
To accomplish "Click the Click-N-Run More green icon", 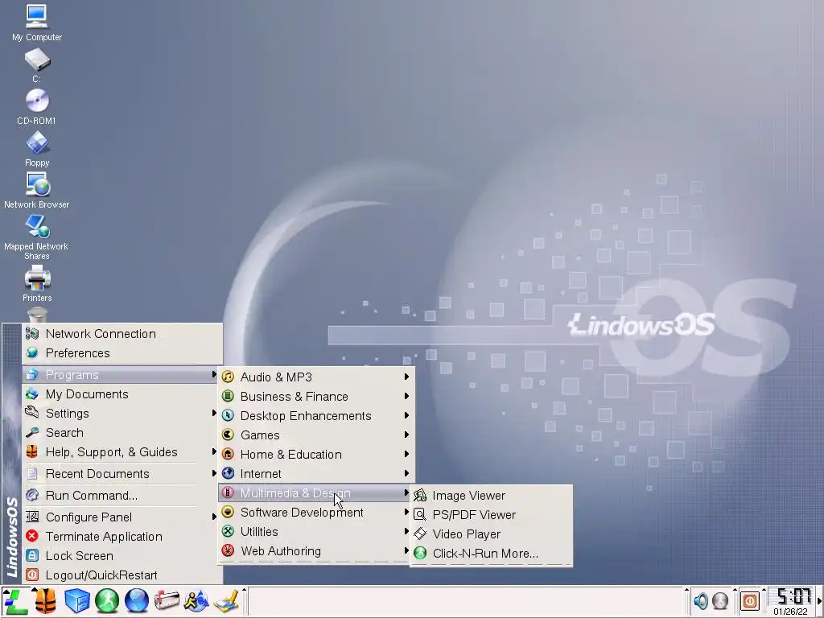I will click(420, 553).
